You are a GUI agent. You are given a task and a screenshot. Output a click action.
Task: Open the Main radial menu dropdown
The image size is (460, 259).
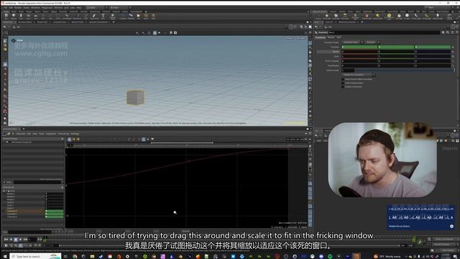[x=120, y=8]
